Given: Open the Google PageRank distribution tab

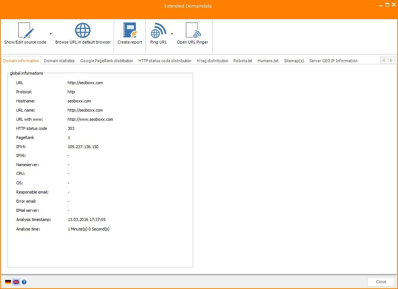Looking at the screenshot, I should pyautogui.click(x=107, y=61).
